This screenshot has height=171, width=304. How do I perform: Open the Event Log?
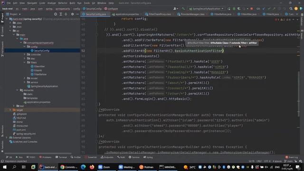[292, 157]
